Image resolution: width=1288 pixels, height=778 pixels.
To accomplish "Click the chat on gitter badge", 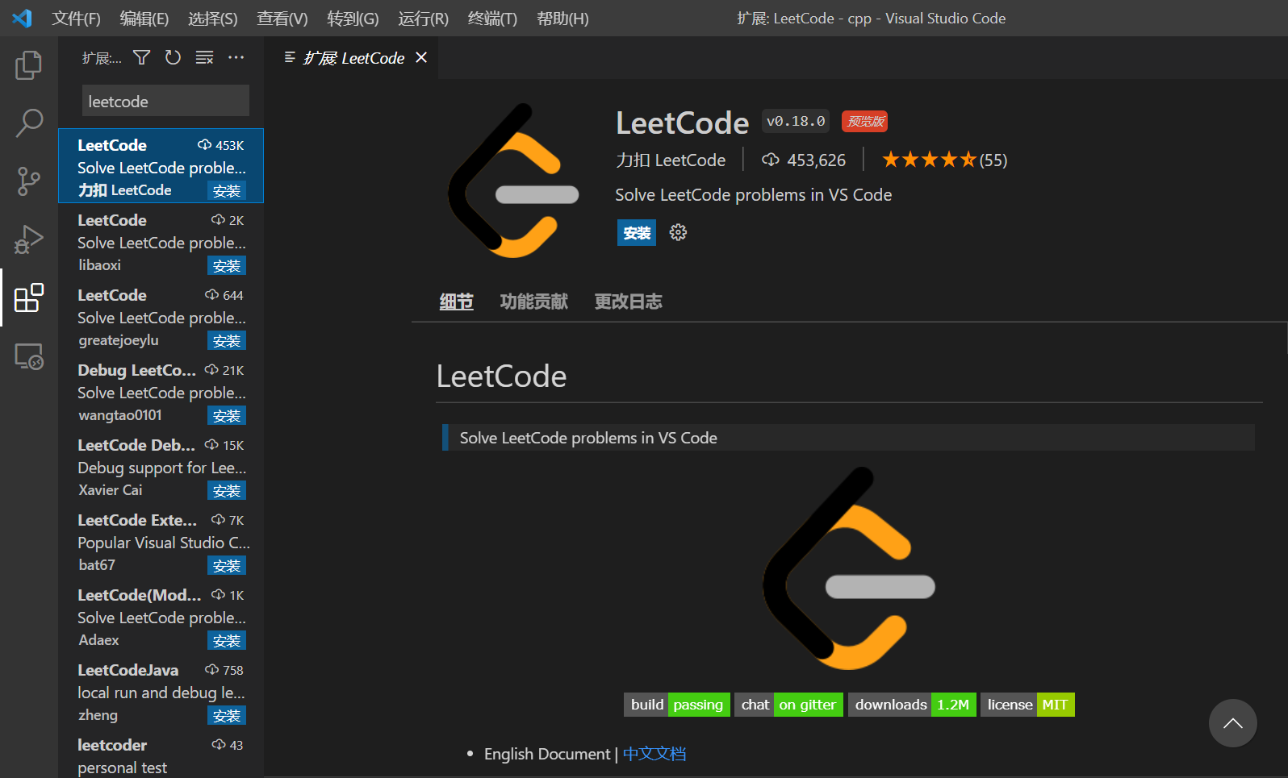I will coord(789,705).
